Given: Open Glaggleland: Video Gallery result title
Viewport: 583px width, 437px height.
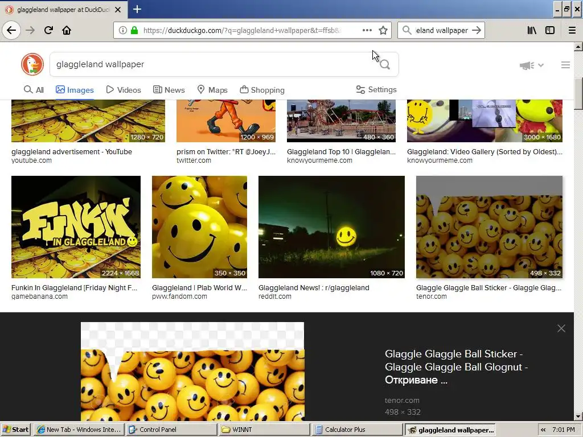Looking at the screenshot, I should 485,151.
